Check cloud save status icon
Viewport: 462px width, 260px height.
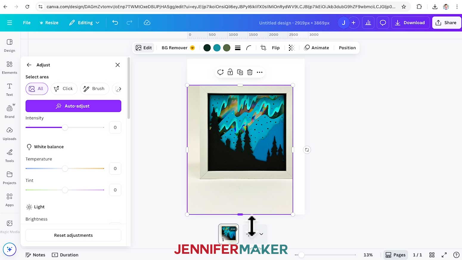147,23
